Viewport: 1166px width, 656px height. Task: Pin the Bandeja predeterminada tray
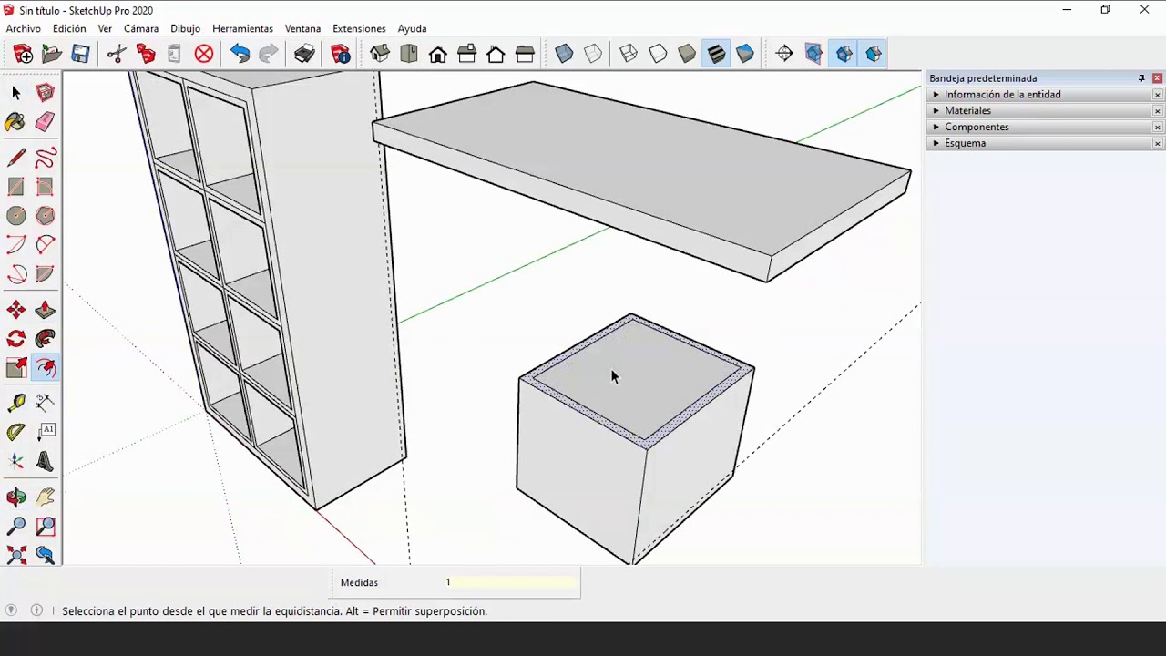1141,78
